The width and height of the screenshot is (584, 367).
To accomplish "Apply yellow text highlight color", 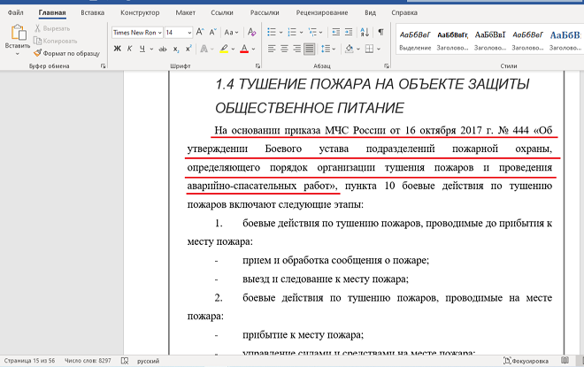I will 224,49.
